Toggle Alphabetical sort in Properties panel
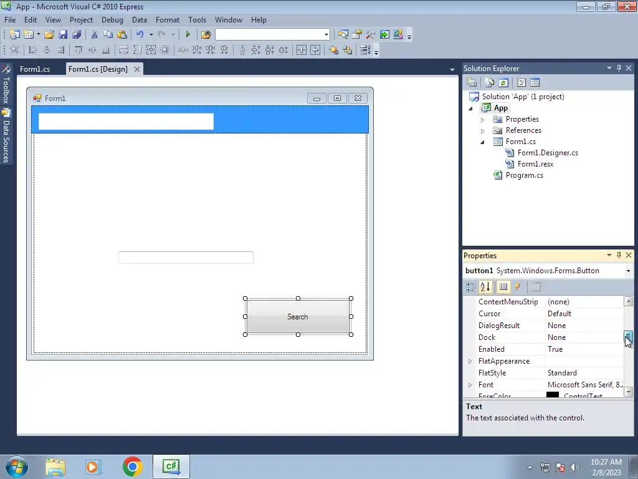This screenshot has width=638, height=479. 485,287
